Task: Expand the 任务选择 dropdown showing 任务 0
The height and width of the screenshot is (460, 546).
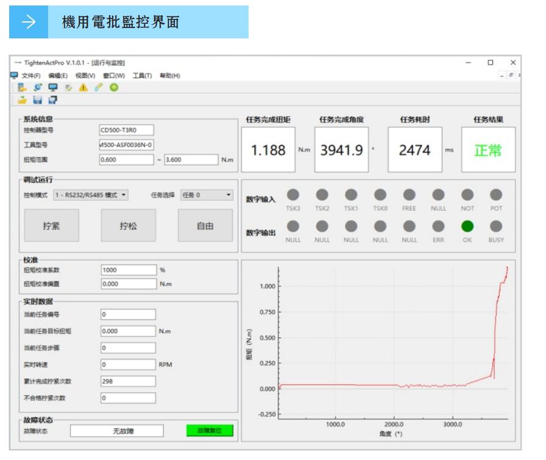Action: click(x=207, y=196)
